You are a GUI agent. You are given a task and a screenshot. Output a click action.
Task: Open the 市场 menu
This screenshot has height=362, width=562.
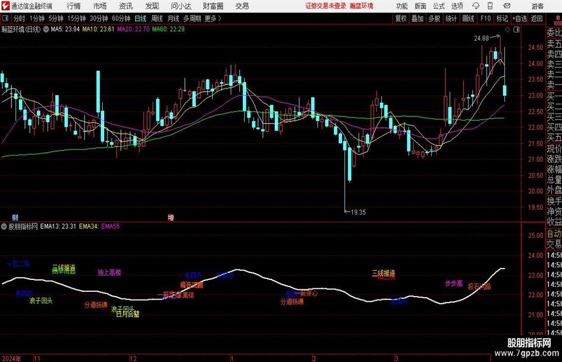coord(100,6)
